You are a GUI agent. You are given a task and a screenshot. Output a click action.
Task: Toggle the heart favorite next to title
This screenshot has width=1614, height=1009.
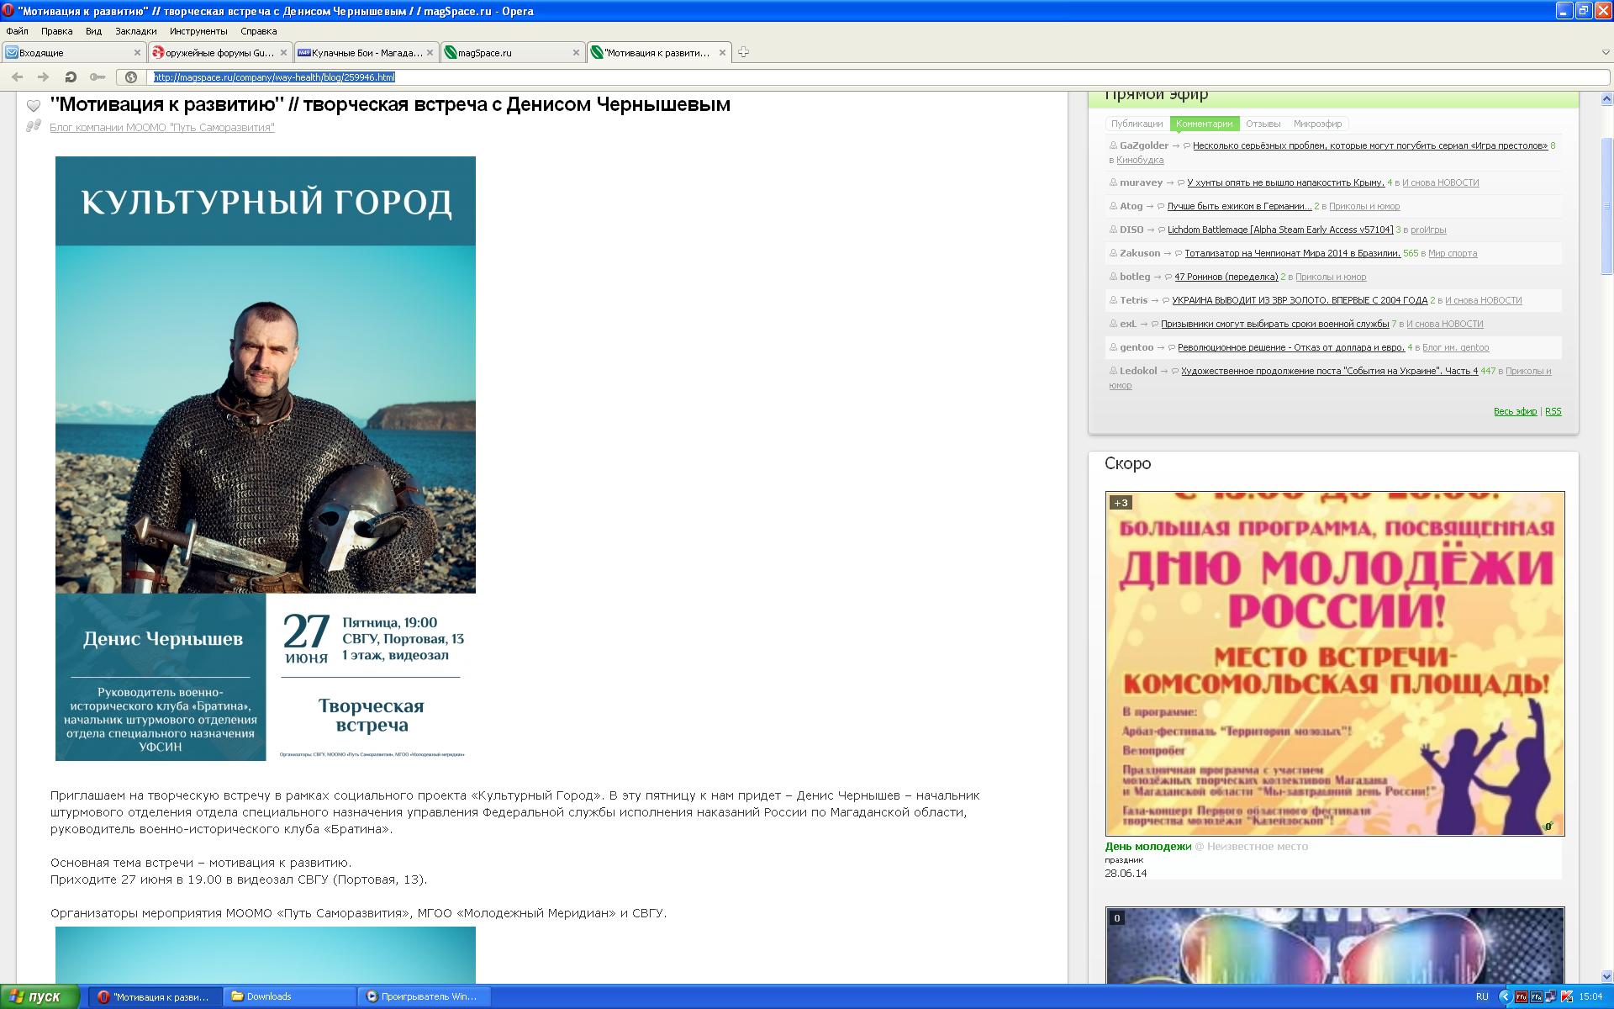34,106
